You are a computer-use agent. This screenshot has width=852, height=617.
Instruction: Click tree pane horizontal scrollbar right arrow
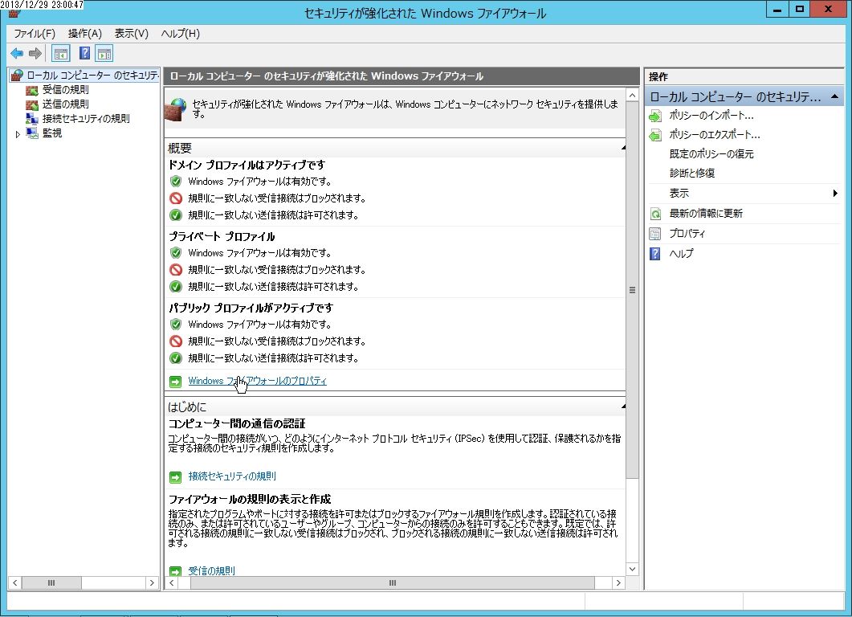click(152, 582)
